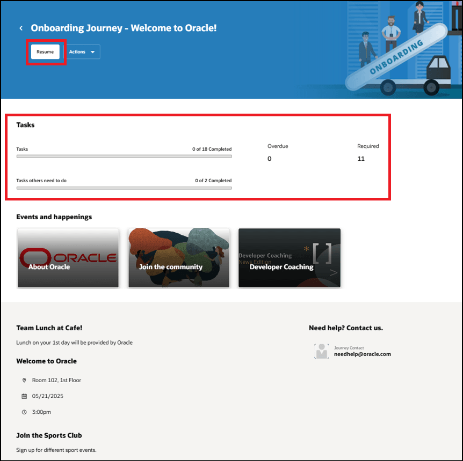The width and height of the screenshot is (463, 461).
Task: Open the About Oracle card
Action: pyautogui.click(x=68, y=258)
